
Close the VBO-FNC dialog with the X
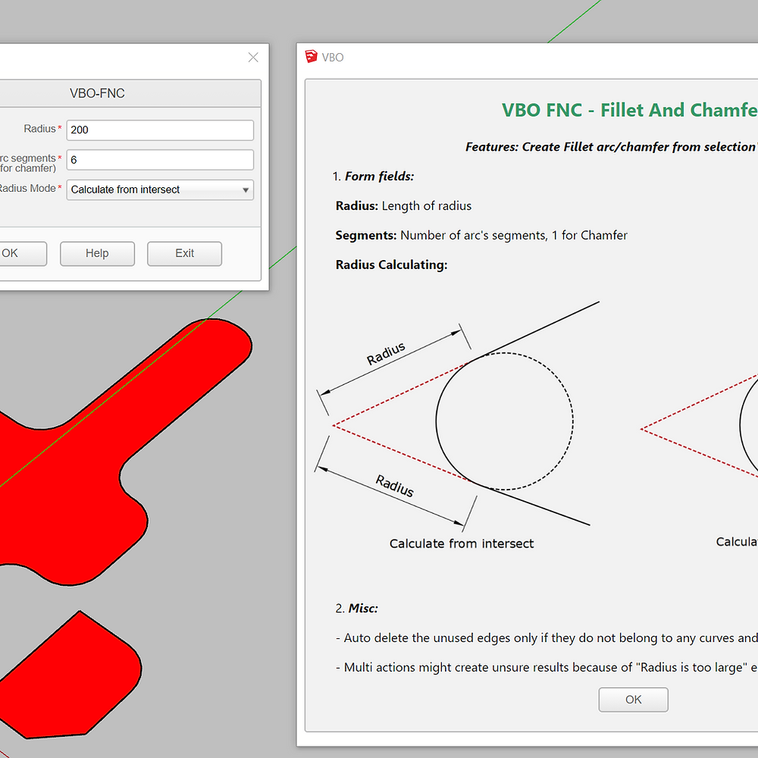[x=253, y=58]
